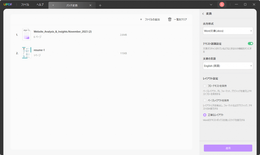
Task: Open the user account avatar S
Action: tap(222, 5)
